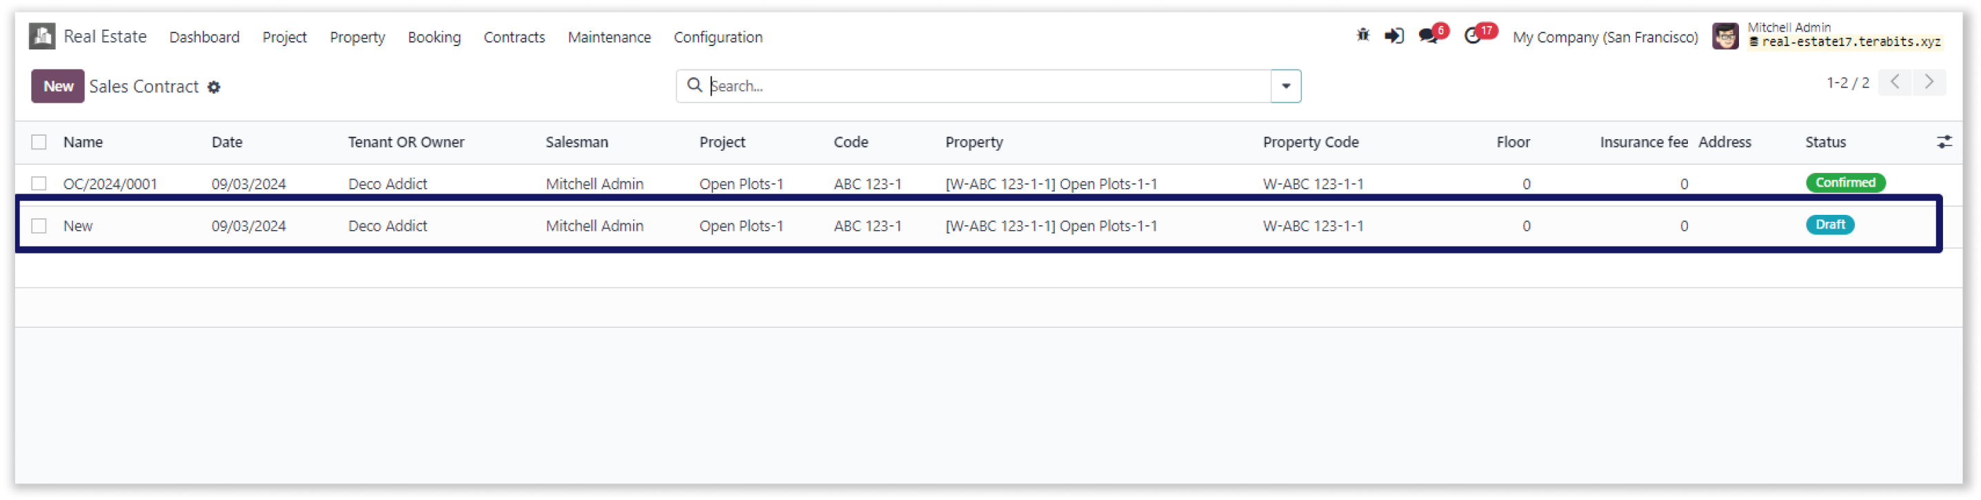Open the Project menu
Screen dimensions: 1981x500
pos(285,37)
